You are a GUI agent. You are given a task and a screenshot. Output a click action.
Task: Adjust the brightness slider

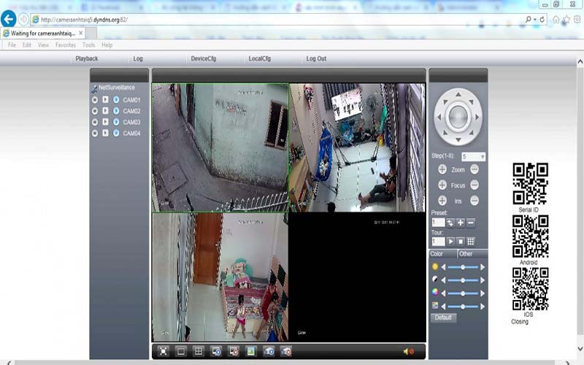point(462,267)
